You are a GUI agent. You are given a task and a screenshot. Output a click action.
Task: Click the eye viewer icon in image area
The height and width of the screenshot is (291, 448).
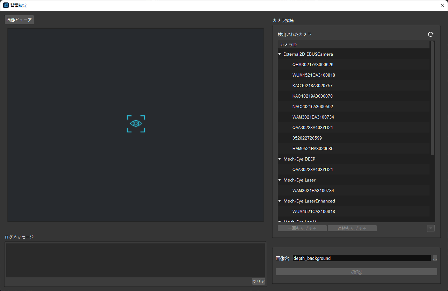tap(136, 124)
